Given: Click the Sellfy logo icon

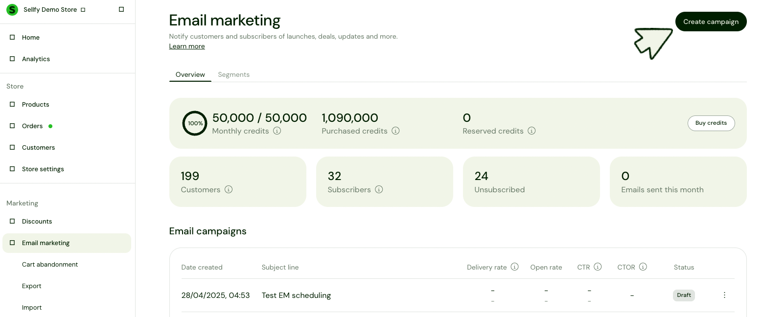Looking at the screenshot, I should 12,10.
